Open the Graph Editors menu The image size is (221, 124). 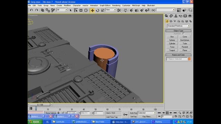(105, 6)
